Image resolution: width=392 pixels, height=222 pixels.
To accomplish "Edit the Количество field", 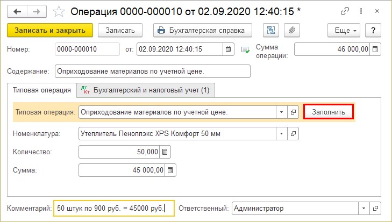I will (x=119, y=152).
